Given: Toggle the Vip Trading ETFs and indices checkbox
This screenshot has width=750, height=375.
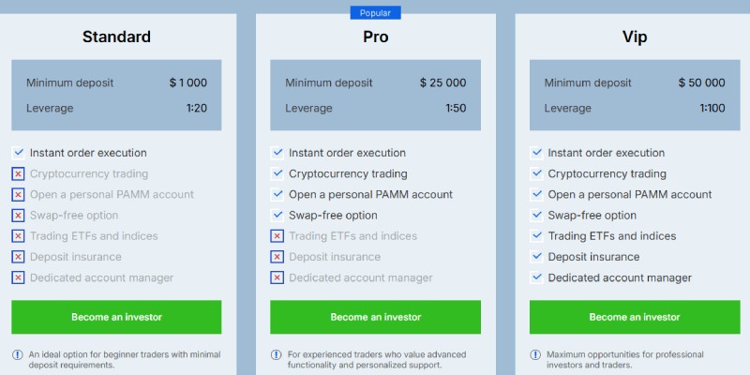Looking at the screenshot, I should pos(536,236).
